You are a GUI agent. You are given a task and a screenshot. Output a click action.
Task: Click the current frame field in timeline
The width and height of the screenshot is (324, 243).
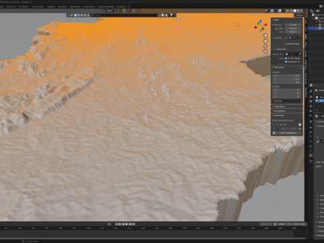[266, 224]
